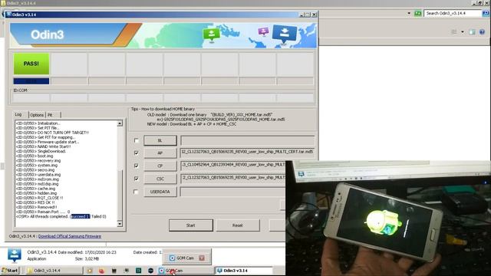The width and height of the screenshot is (491, 276).
Task: Click the blue Help icon in Explorer
Action: [x=483, y=32]
